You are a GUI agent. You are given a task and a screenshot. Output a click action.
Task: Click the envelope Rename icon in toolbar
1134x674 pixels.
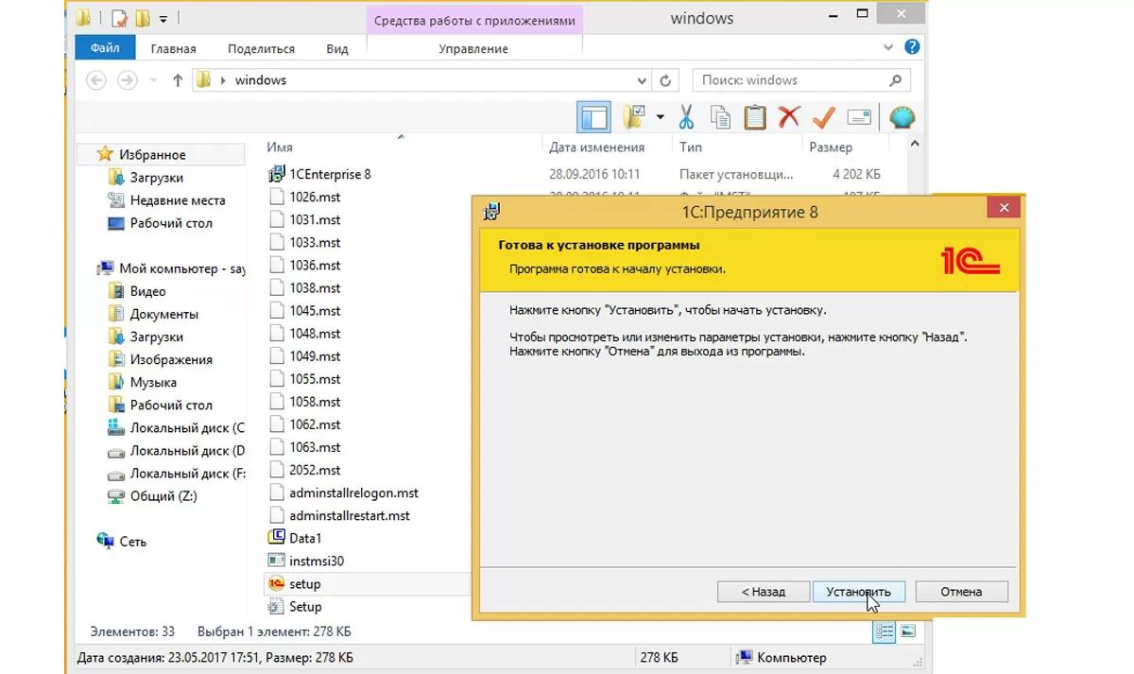point(859,117)
